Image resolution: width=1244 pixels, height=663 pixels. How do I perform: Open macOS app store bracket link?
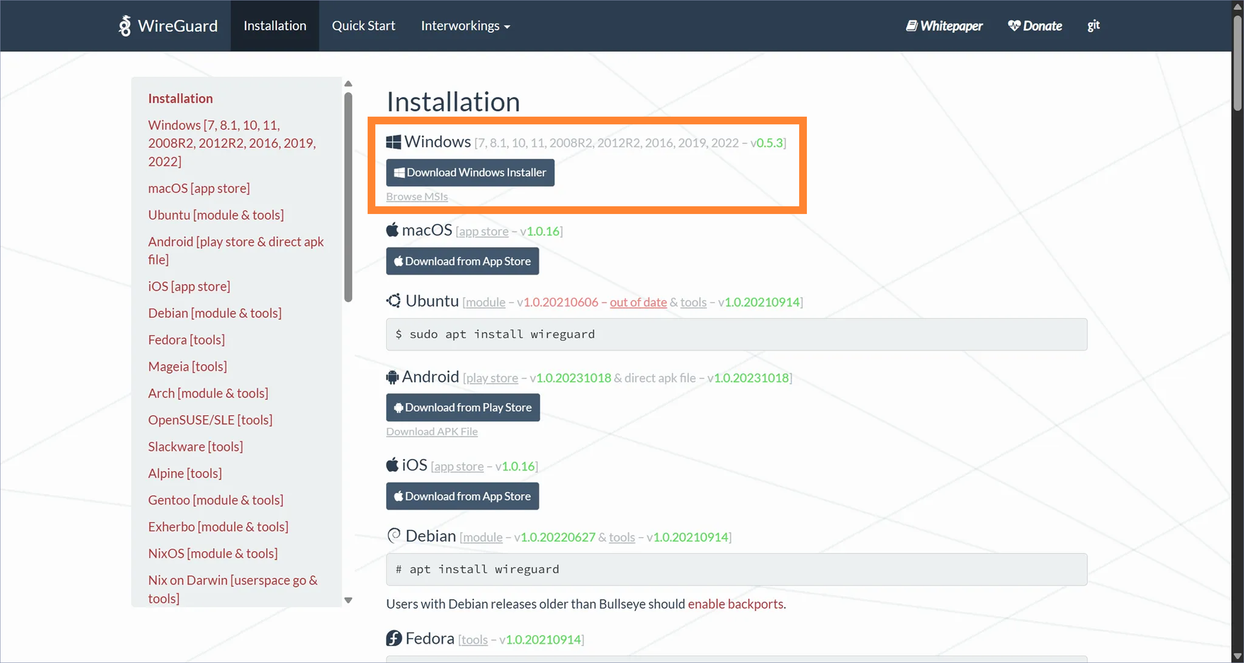(x=483, y=231)
